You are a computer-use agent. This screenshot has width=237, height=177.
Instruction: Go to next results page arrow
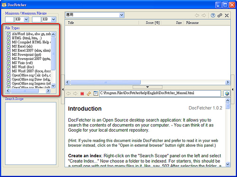204,16
